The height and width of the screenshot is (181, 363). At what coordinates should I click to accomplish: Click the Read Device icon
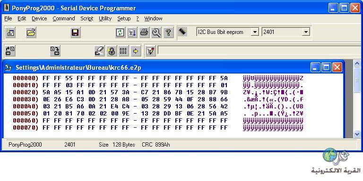coord(10,51)
